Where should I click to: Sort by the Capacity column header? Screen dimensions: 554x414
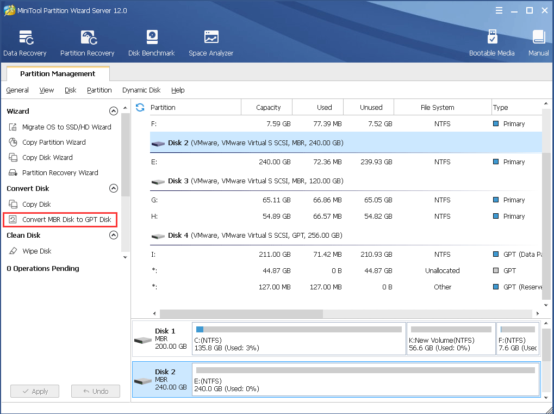click(267, 108)
